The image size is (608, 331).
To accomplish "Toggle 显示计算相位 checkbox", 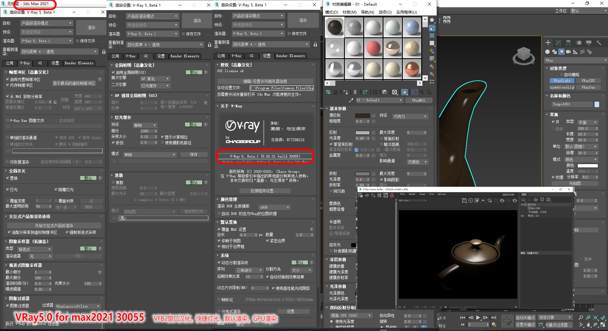I will (x=162, y=137).
